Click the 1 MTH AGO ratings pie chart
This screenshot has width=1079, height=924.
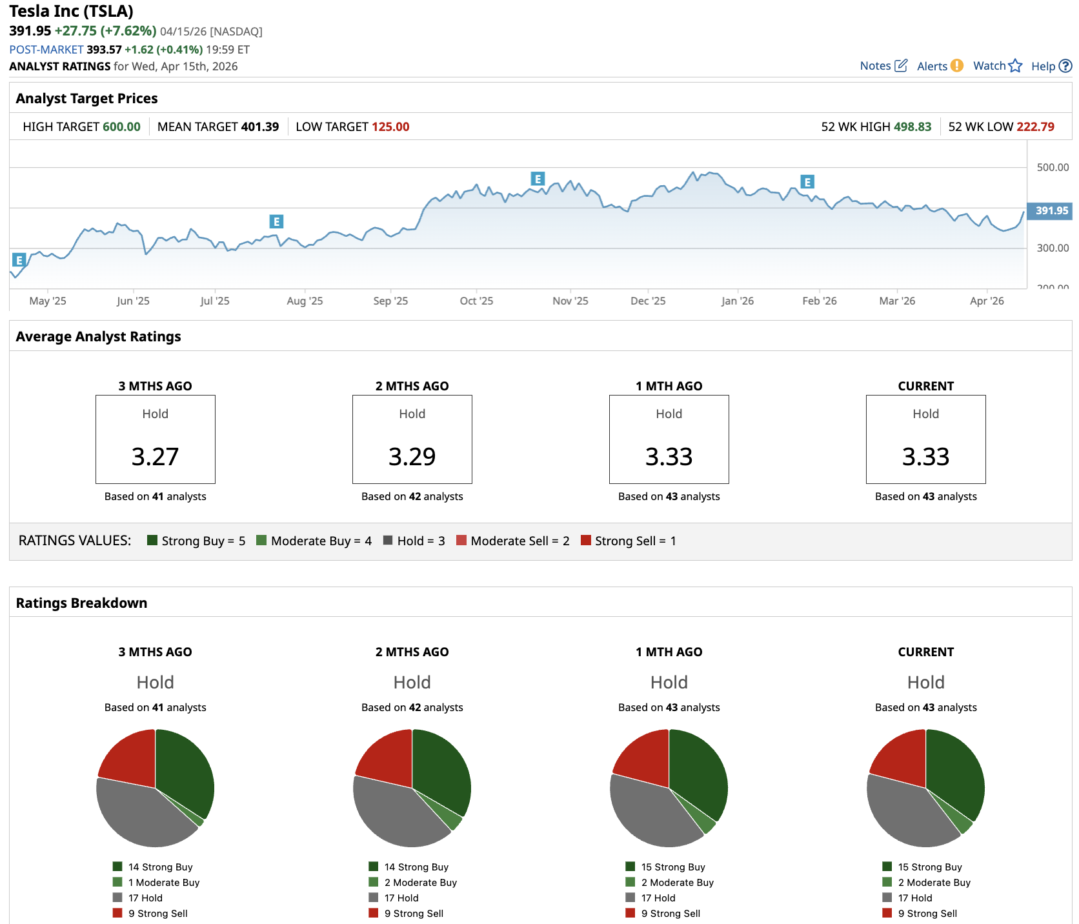(669, 788)
